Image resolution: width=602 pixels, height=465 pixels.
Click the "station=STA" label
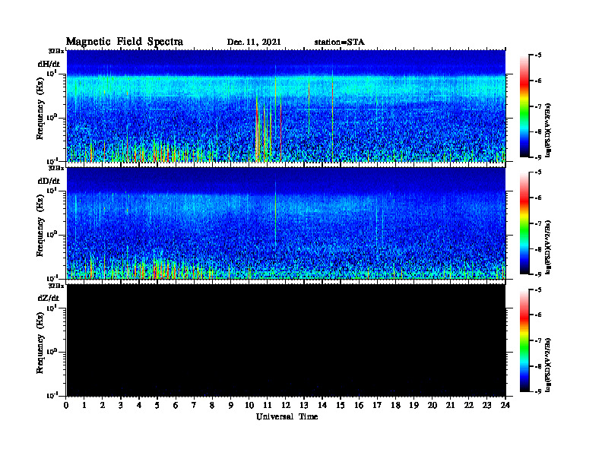(339, 43)
